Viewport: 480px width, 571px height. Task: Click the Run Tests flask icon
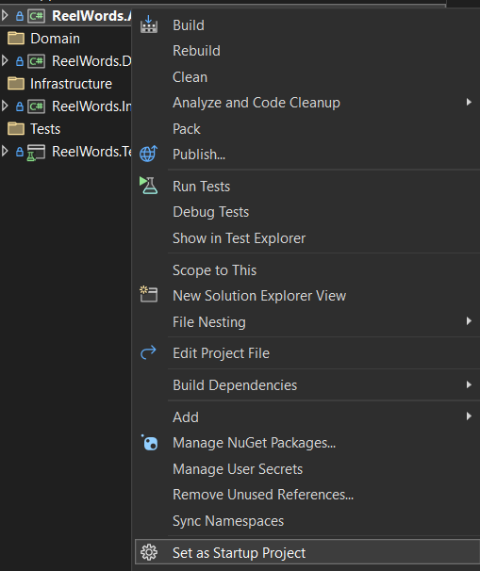coord(148,186)
